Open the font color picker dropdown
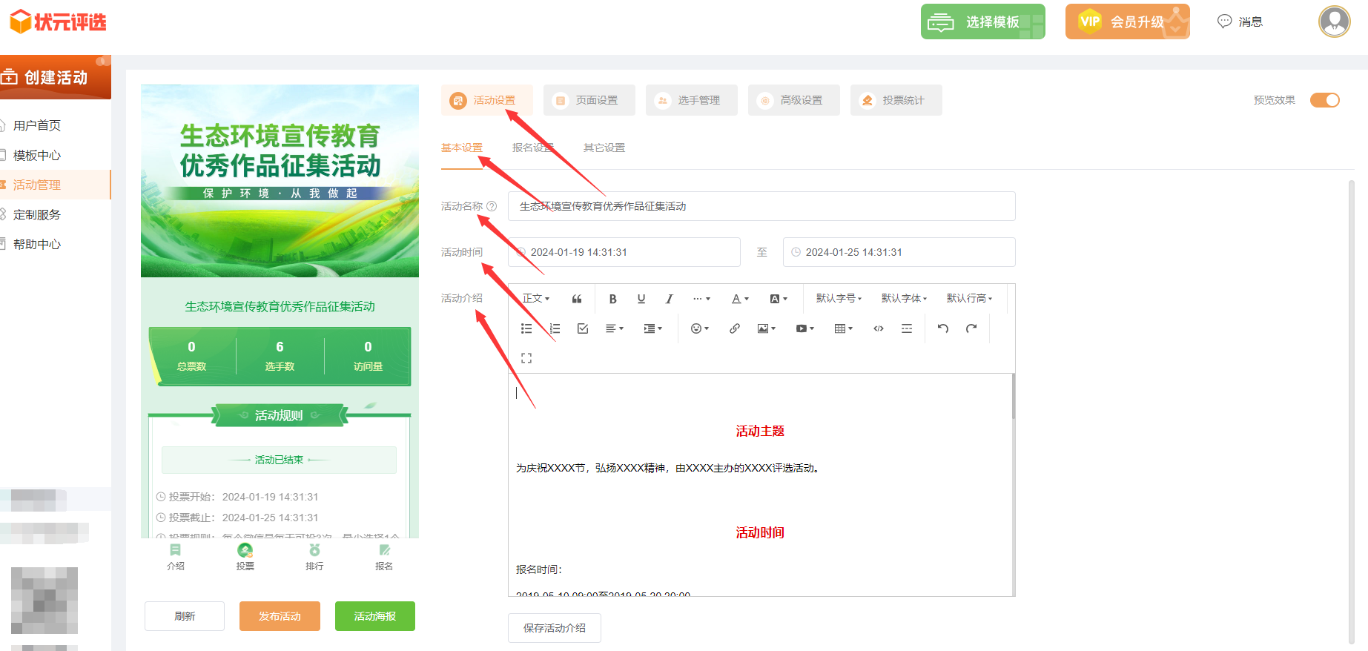Screen dimensions: 1368x651 (x=740, y=299)
